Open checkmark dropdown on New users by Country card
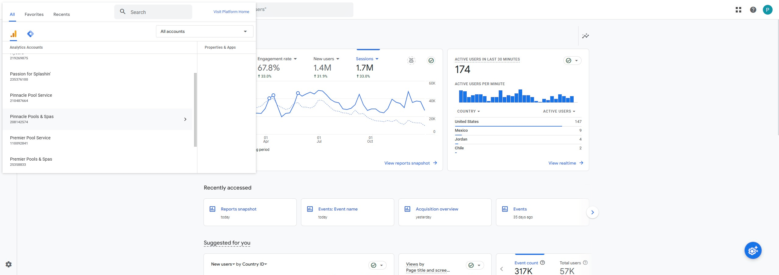The height and width of the screenshot is (275, 779). click(x=377, y=265)
